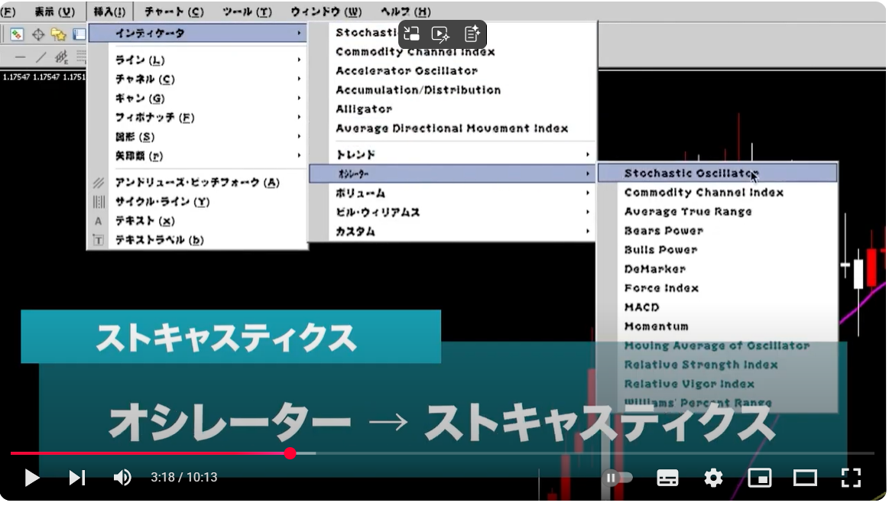Open the ウィンドウ (W) menu
This screenshot has height=506, width=889.
(326, 11)
